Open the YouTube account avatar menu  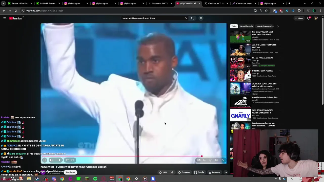click(316, 18)
